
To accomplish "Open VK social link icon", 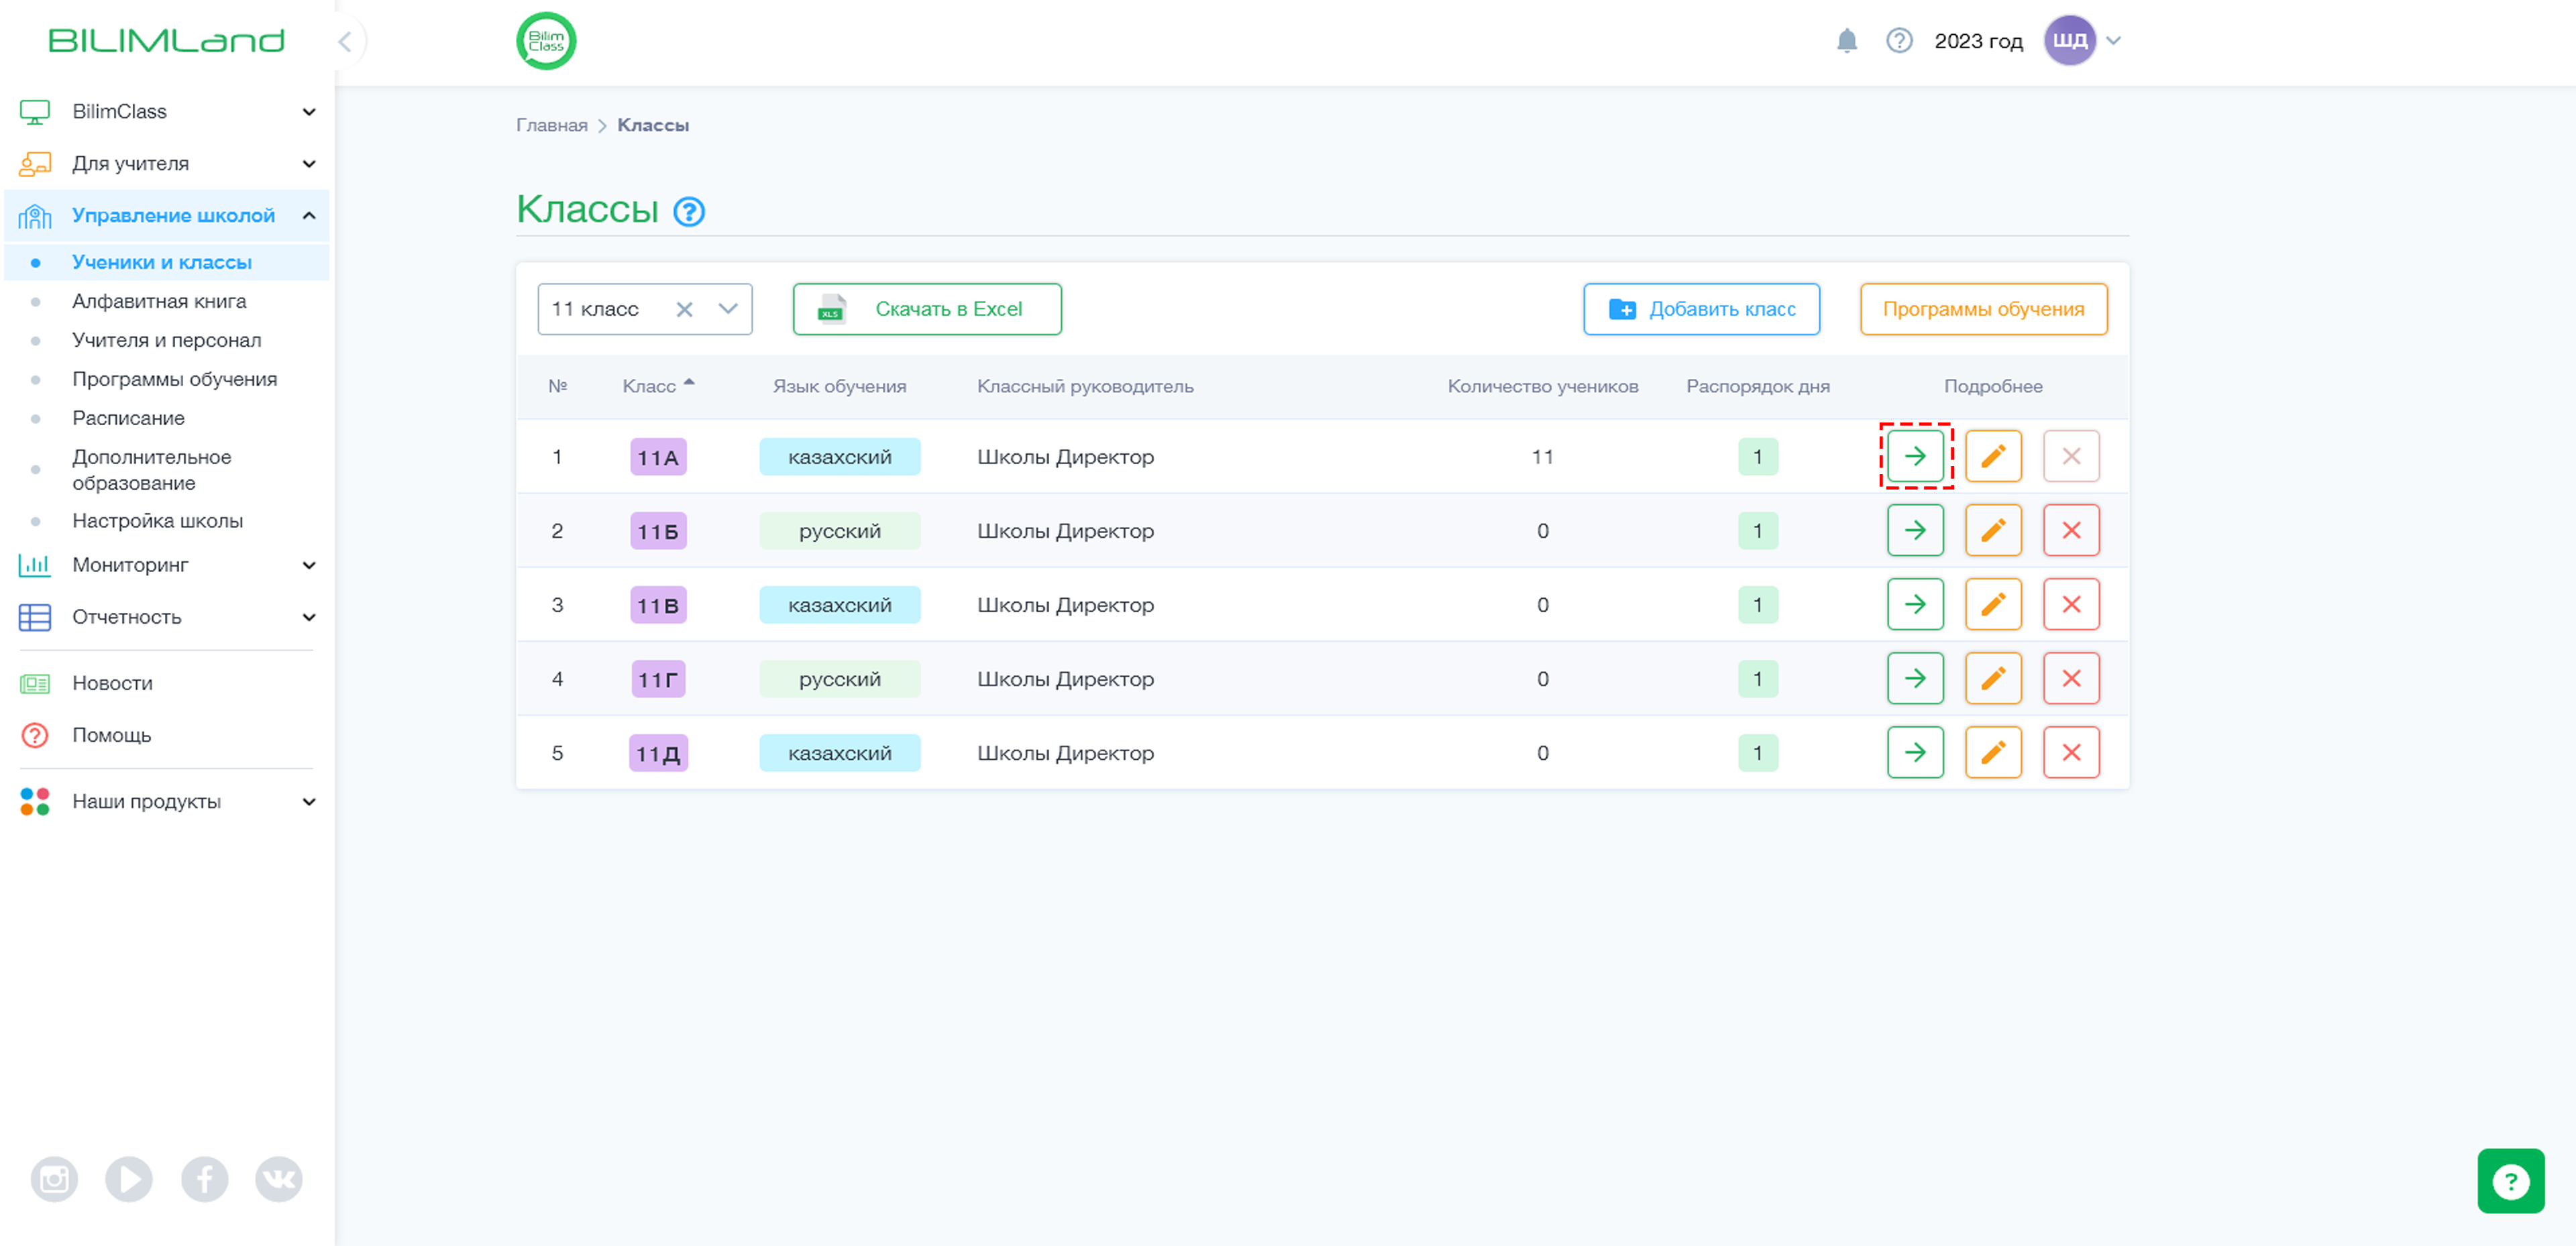I will pyautogui.click(x=279, y=1179).
